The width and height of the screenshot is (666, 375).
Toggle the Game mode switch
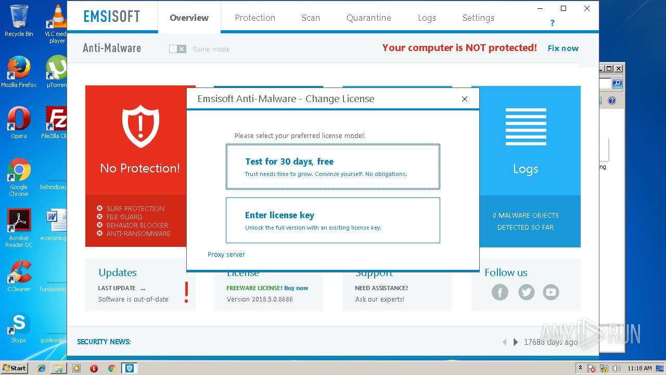177,49
